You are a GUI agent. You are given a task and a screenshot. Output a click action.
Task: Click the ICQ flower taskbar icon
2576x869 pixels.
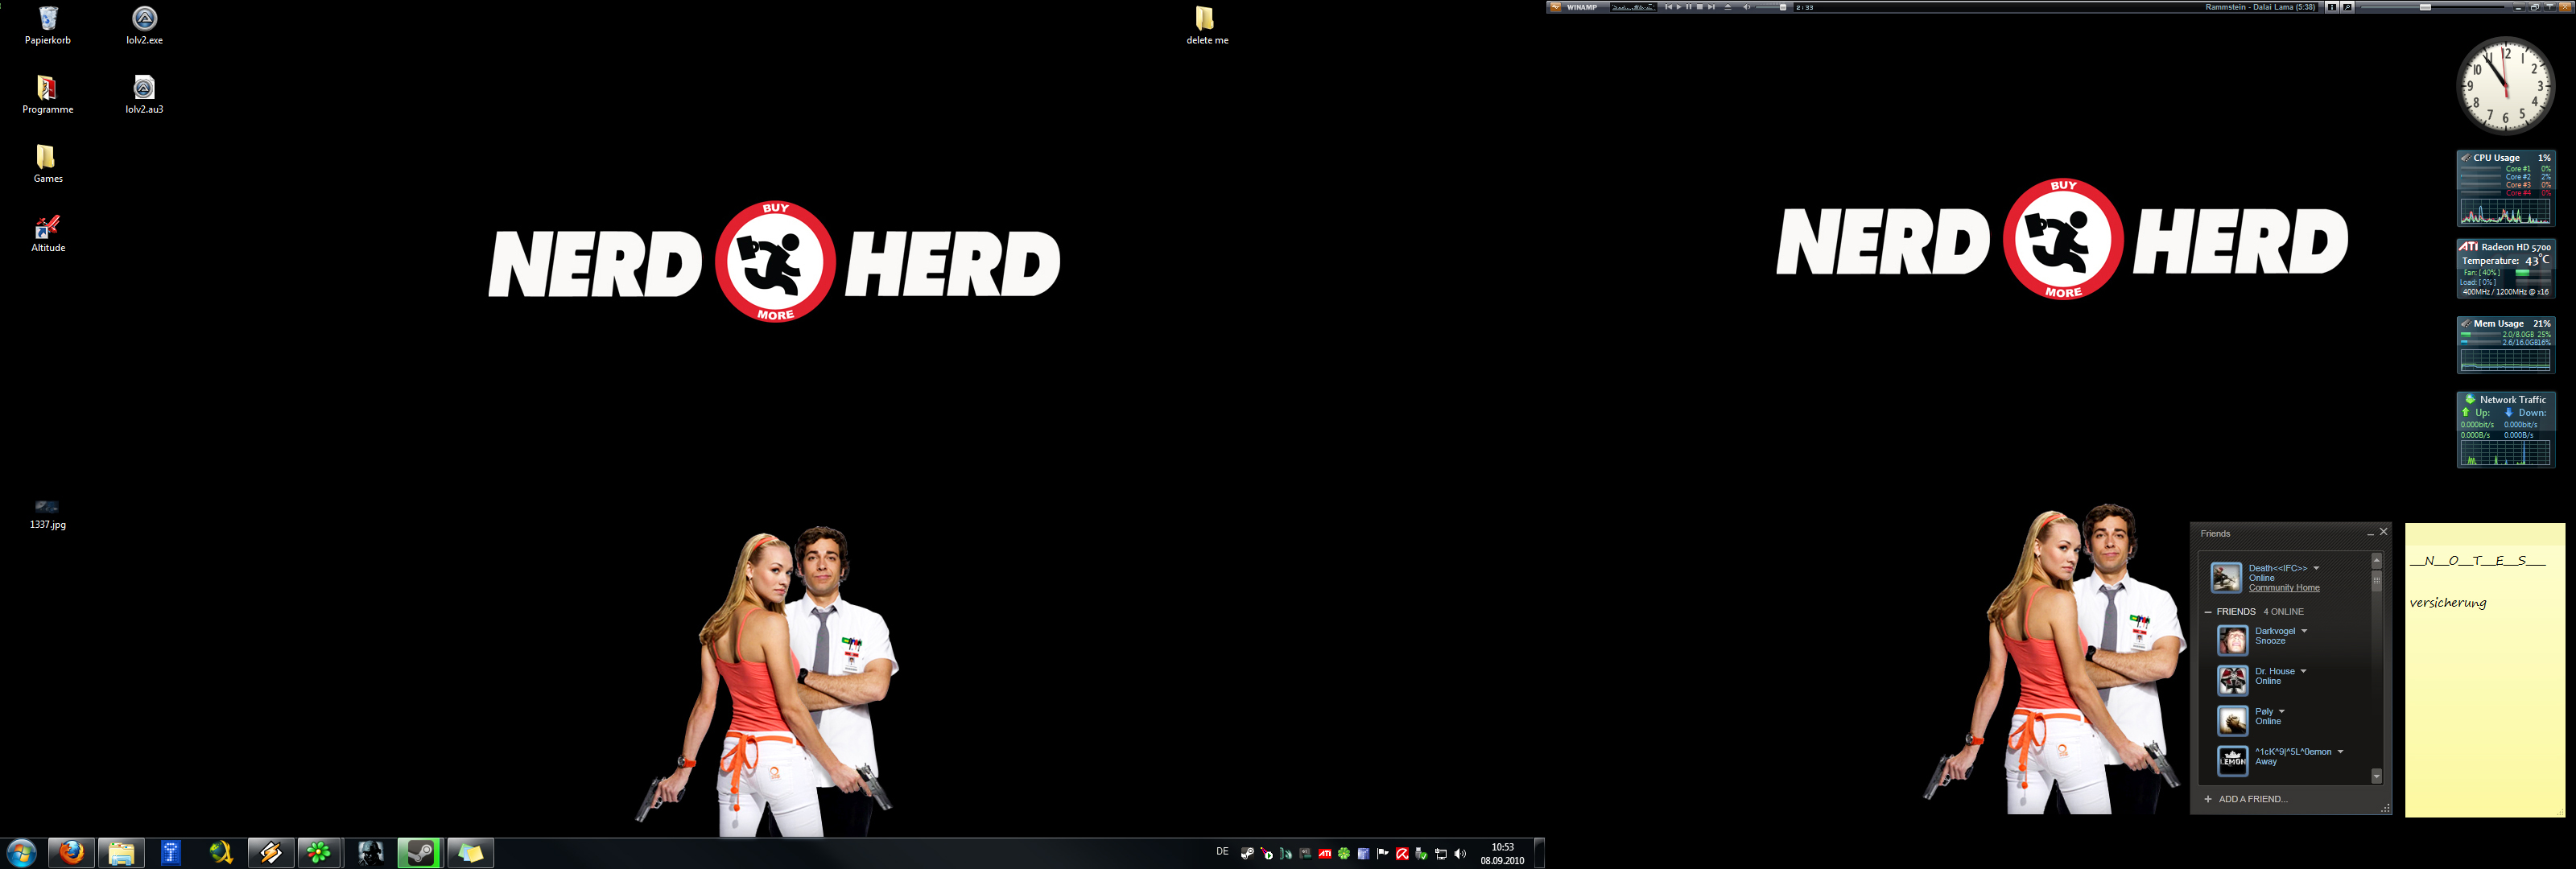tap(319, 852)
